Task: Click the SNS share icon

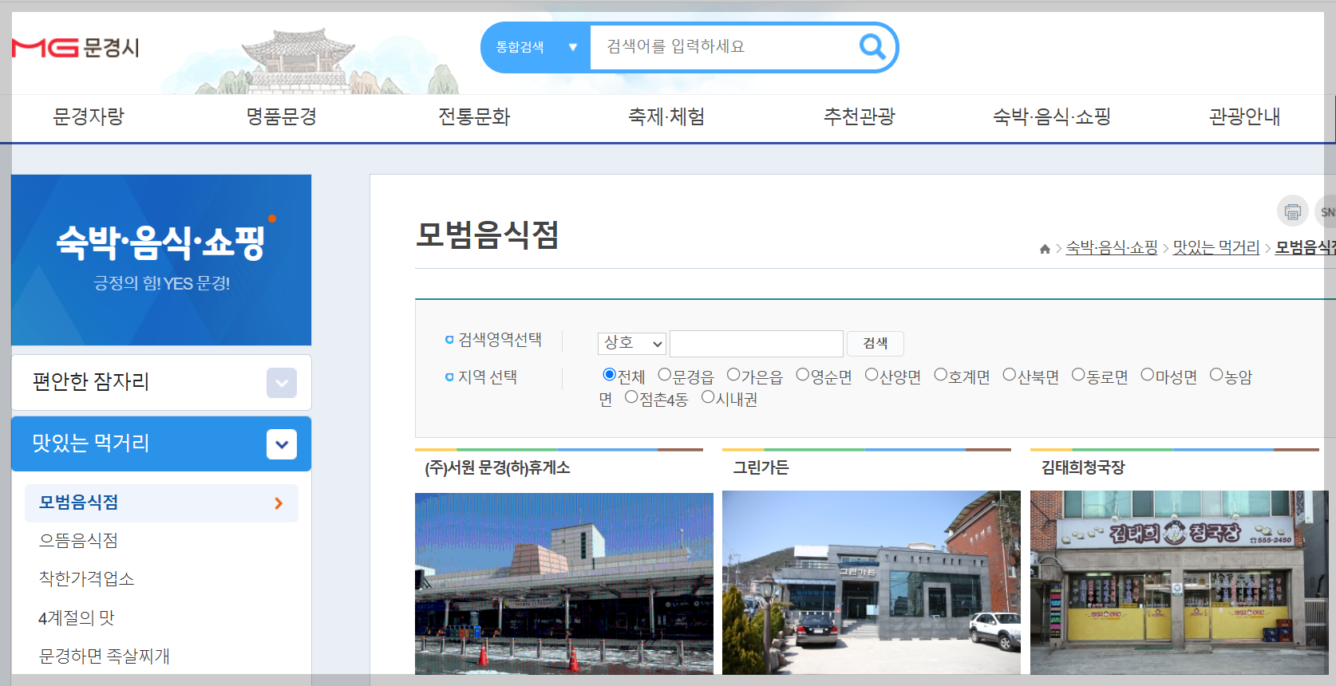Action: 1326,211
